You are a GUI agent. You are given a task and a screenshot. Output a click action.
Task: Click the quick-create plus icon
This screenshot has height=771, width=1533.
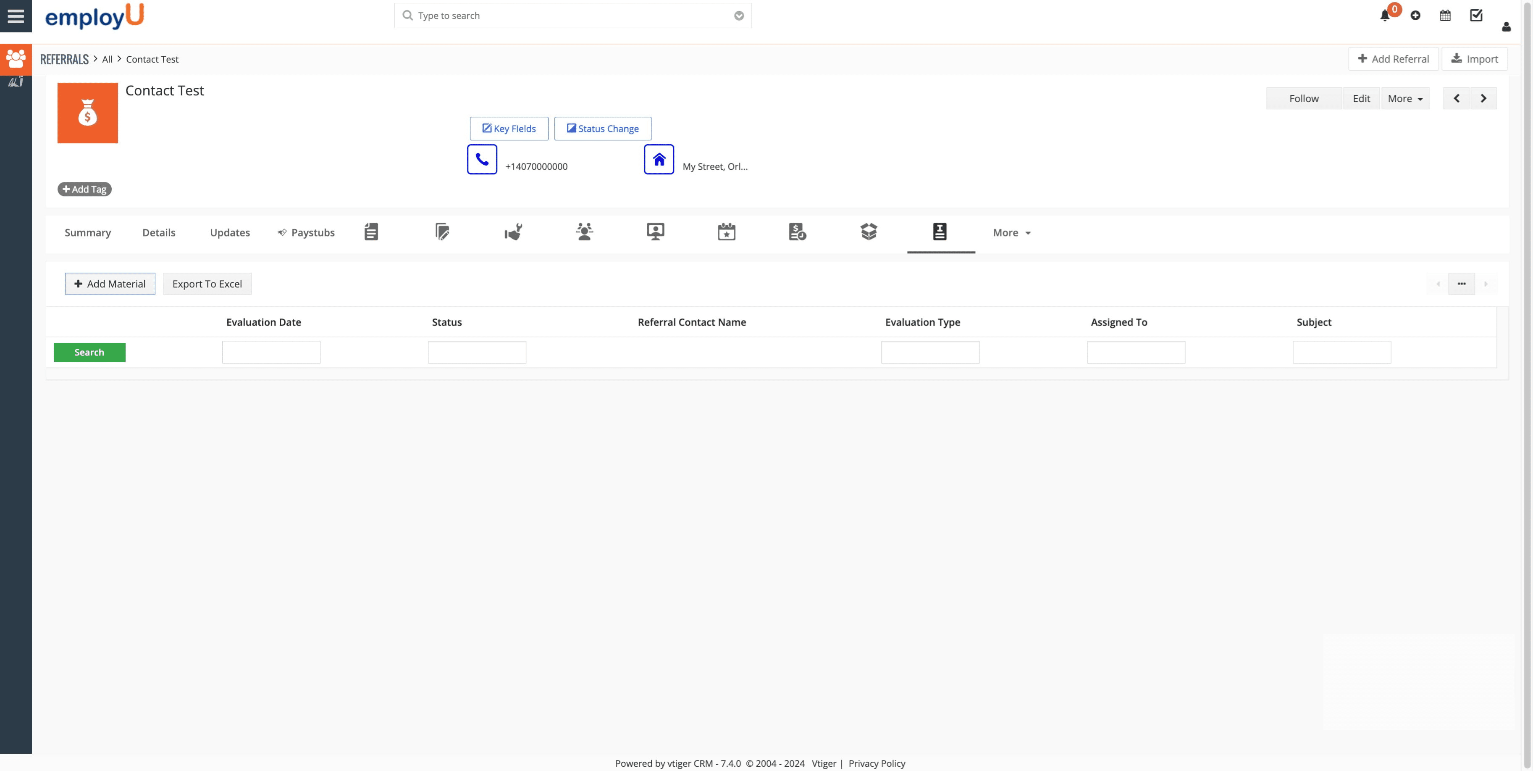pyautogui.click(x=1416, y=16)
